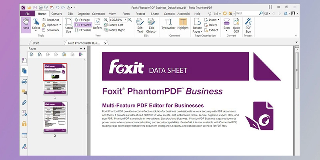Delete pages from the document
Viewport: 320px width, 160px height.
coord(211,25)
